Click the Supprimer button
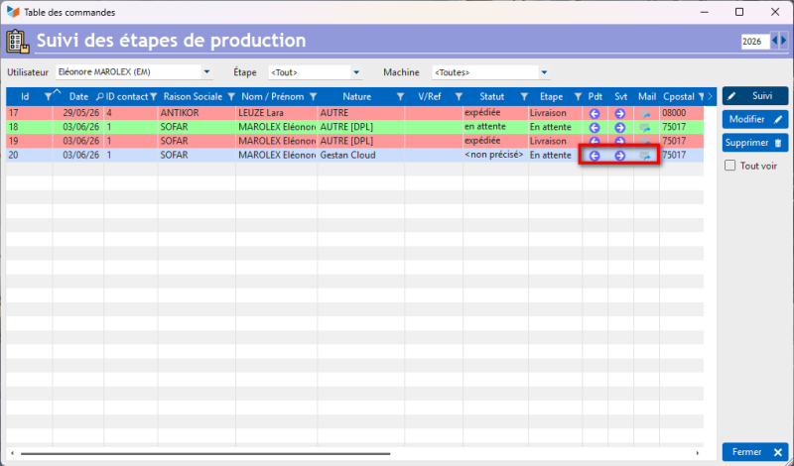Viewport: 794px width, 466px height. coord(755,143)
